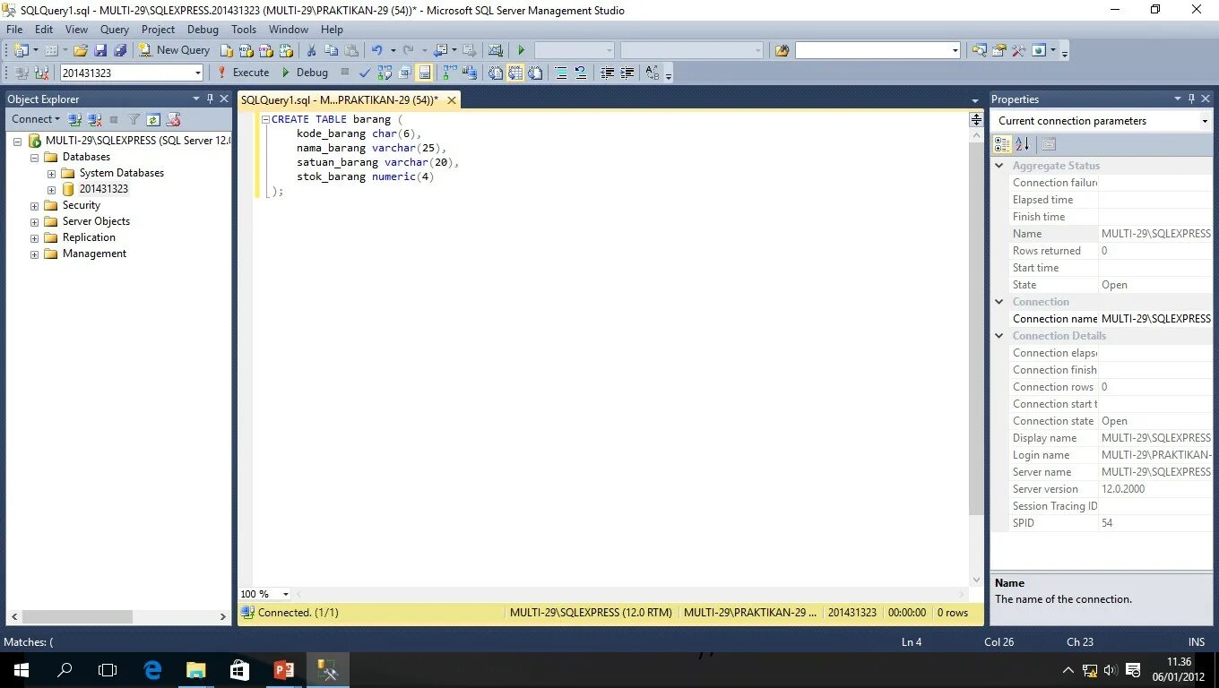This screenshot has height=688, width=1219.
Task: Select MULTI-29\SQLEXPRESS server node
Action: [137, 142]
